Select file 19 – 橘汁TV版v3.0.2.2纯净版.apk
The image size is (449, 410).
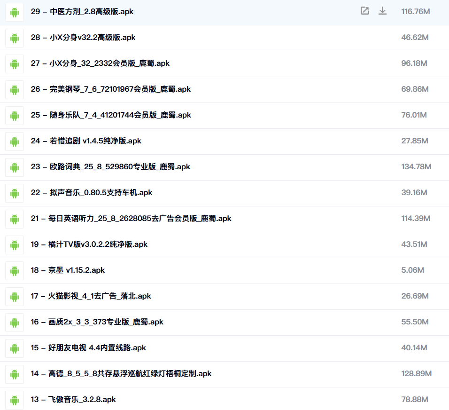pyautogui.click(x=89, y=244)
